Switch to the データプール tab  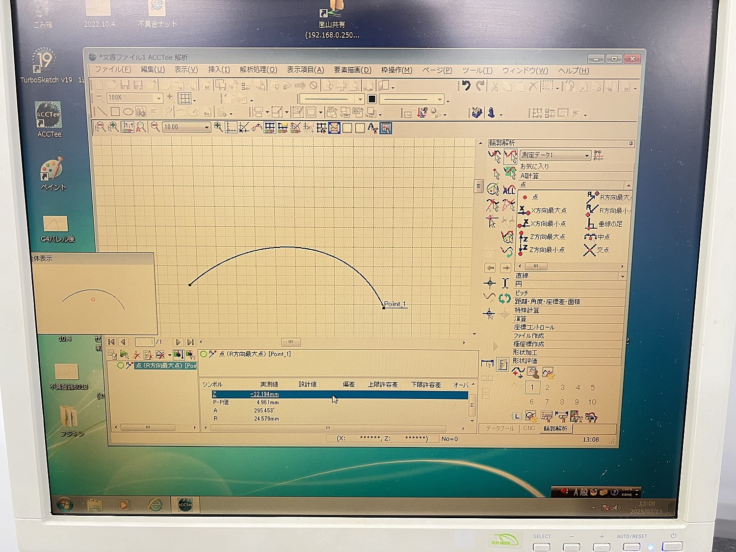pos(500,428)
